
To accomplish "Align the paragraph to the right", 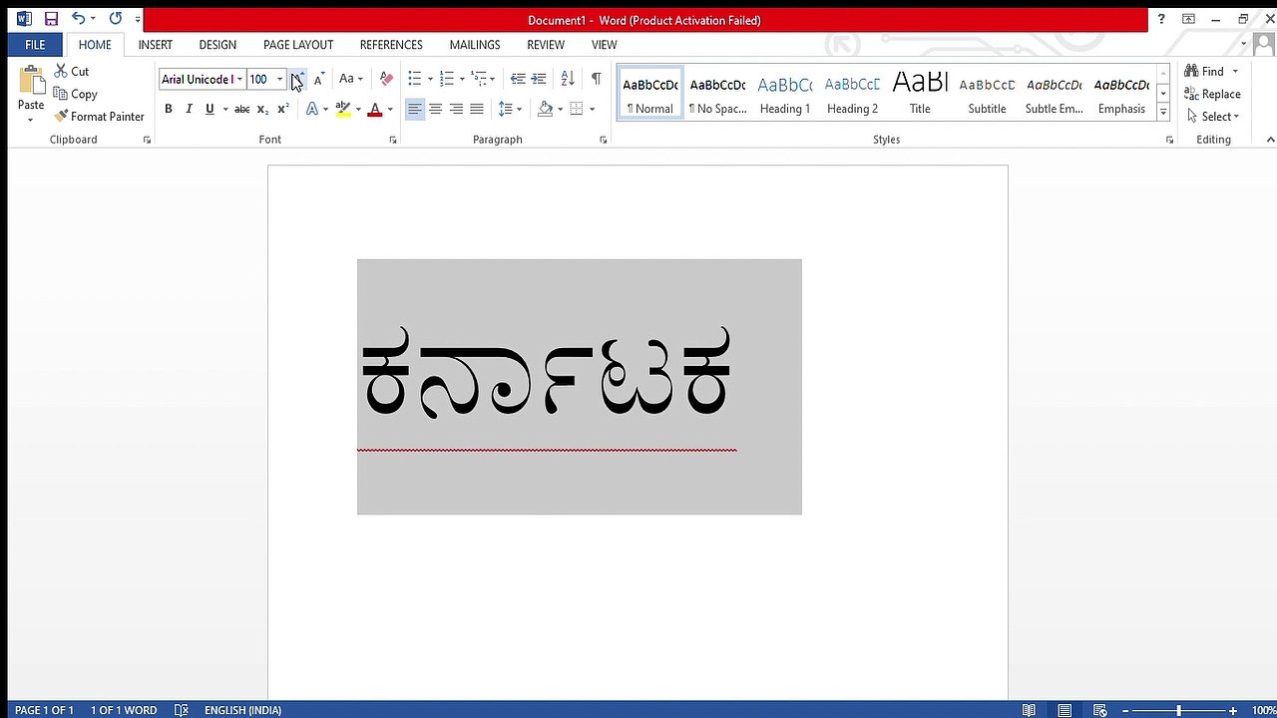I will click(456, 109).
